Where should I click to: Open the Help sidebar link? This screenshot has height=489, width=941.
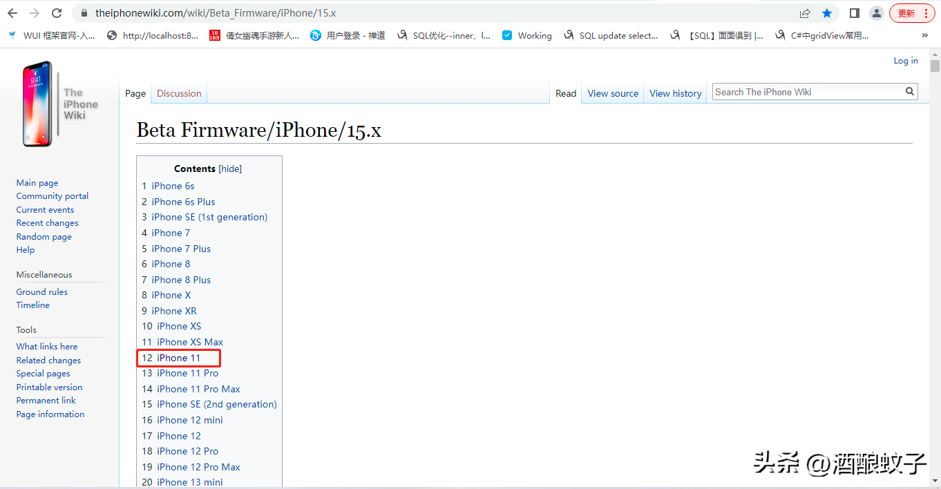click(x=26, y=250)
